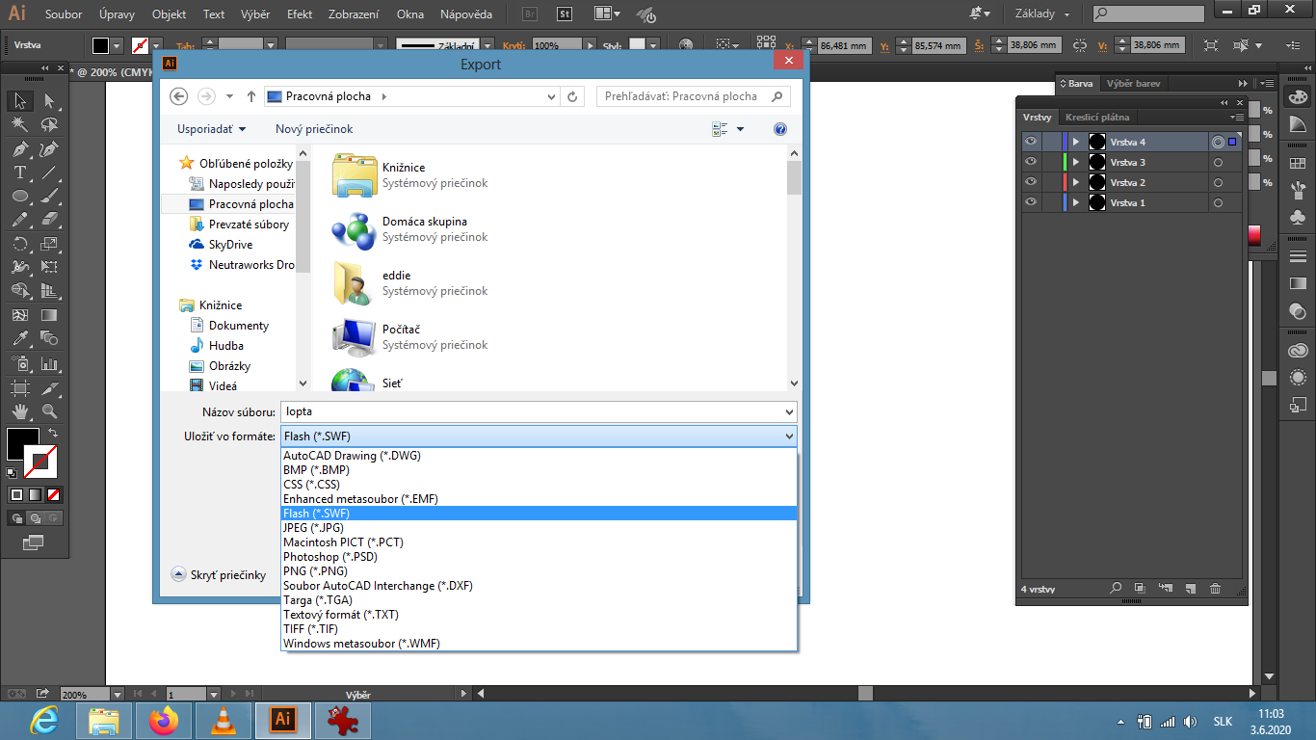Select the Zoom tool
This screenshot has height=740, width=1316.
click(49, 411)
